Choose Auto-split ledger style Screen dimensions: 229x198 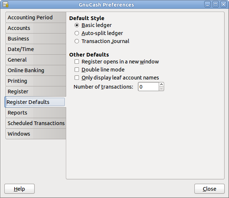coord(77,33)
